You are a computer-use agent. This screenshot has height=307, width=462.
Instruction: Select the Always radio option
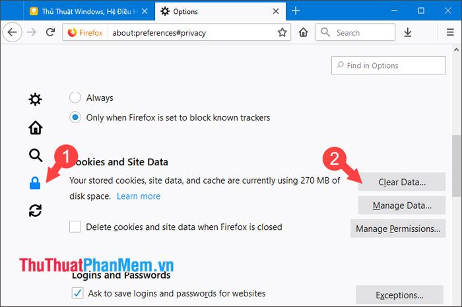(75, 98)
